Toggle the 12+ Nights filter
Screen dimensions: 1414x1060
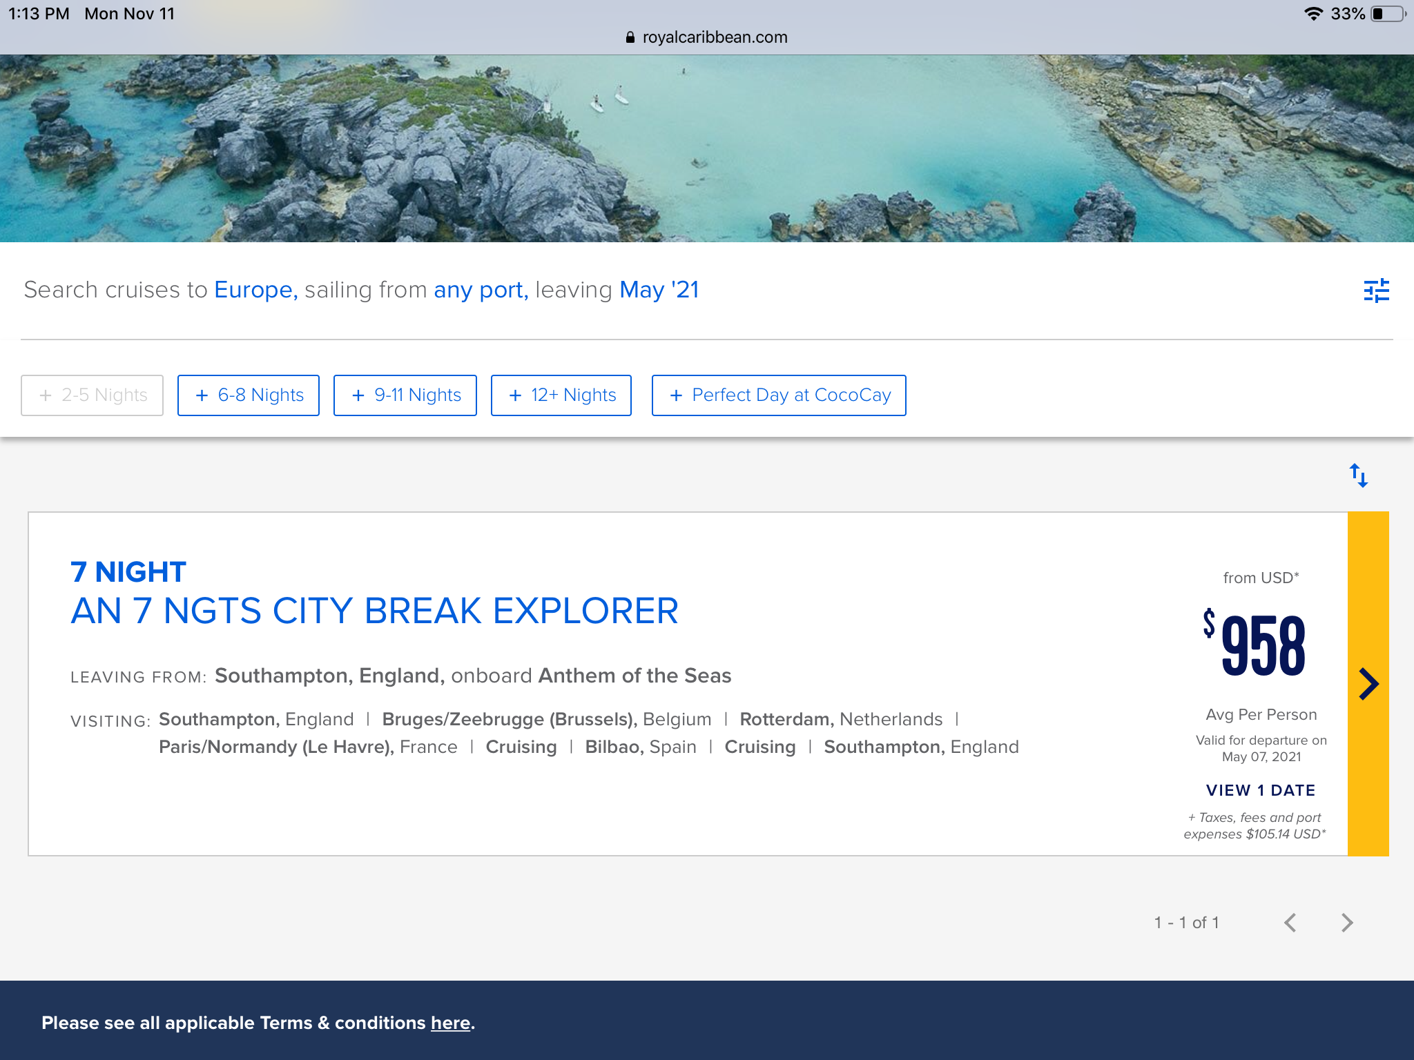click(561, 395)
